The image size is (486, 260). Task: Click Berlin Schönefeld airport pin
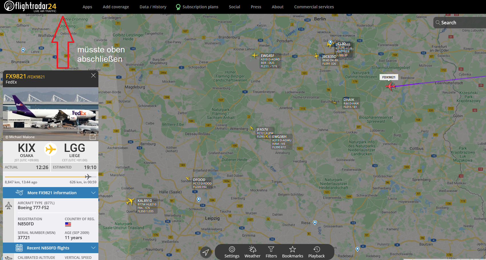(330, 42)
